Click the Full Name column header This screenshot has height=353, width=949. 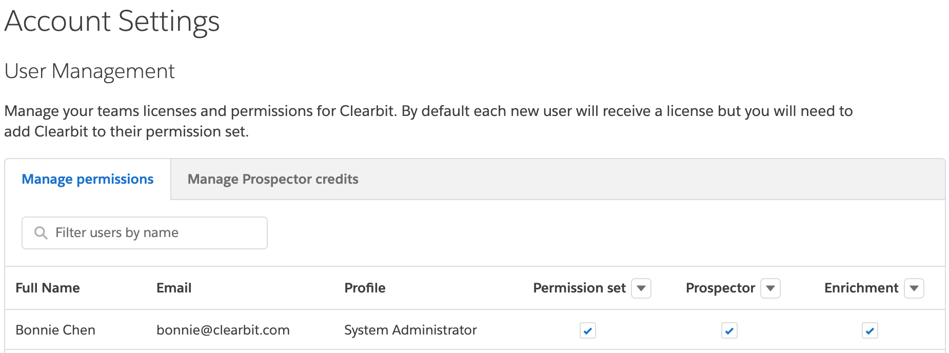click(48, 288)
